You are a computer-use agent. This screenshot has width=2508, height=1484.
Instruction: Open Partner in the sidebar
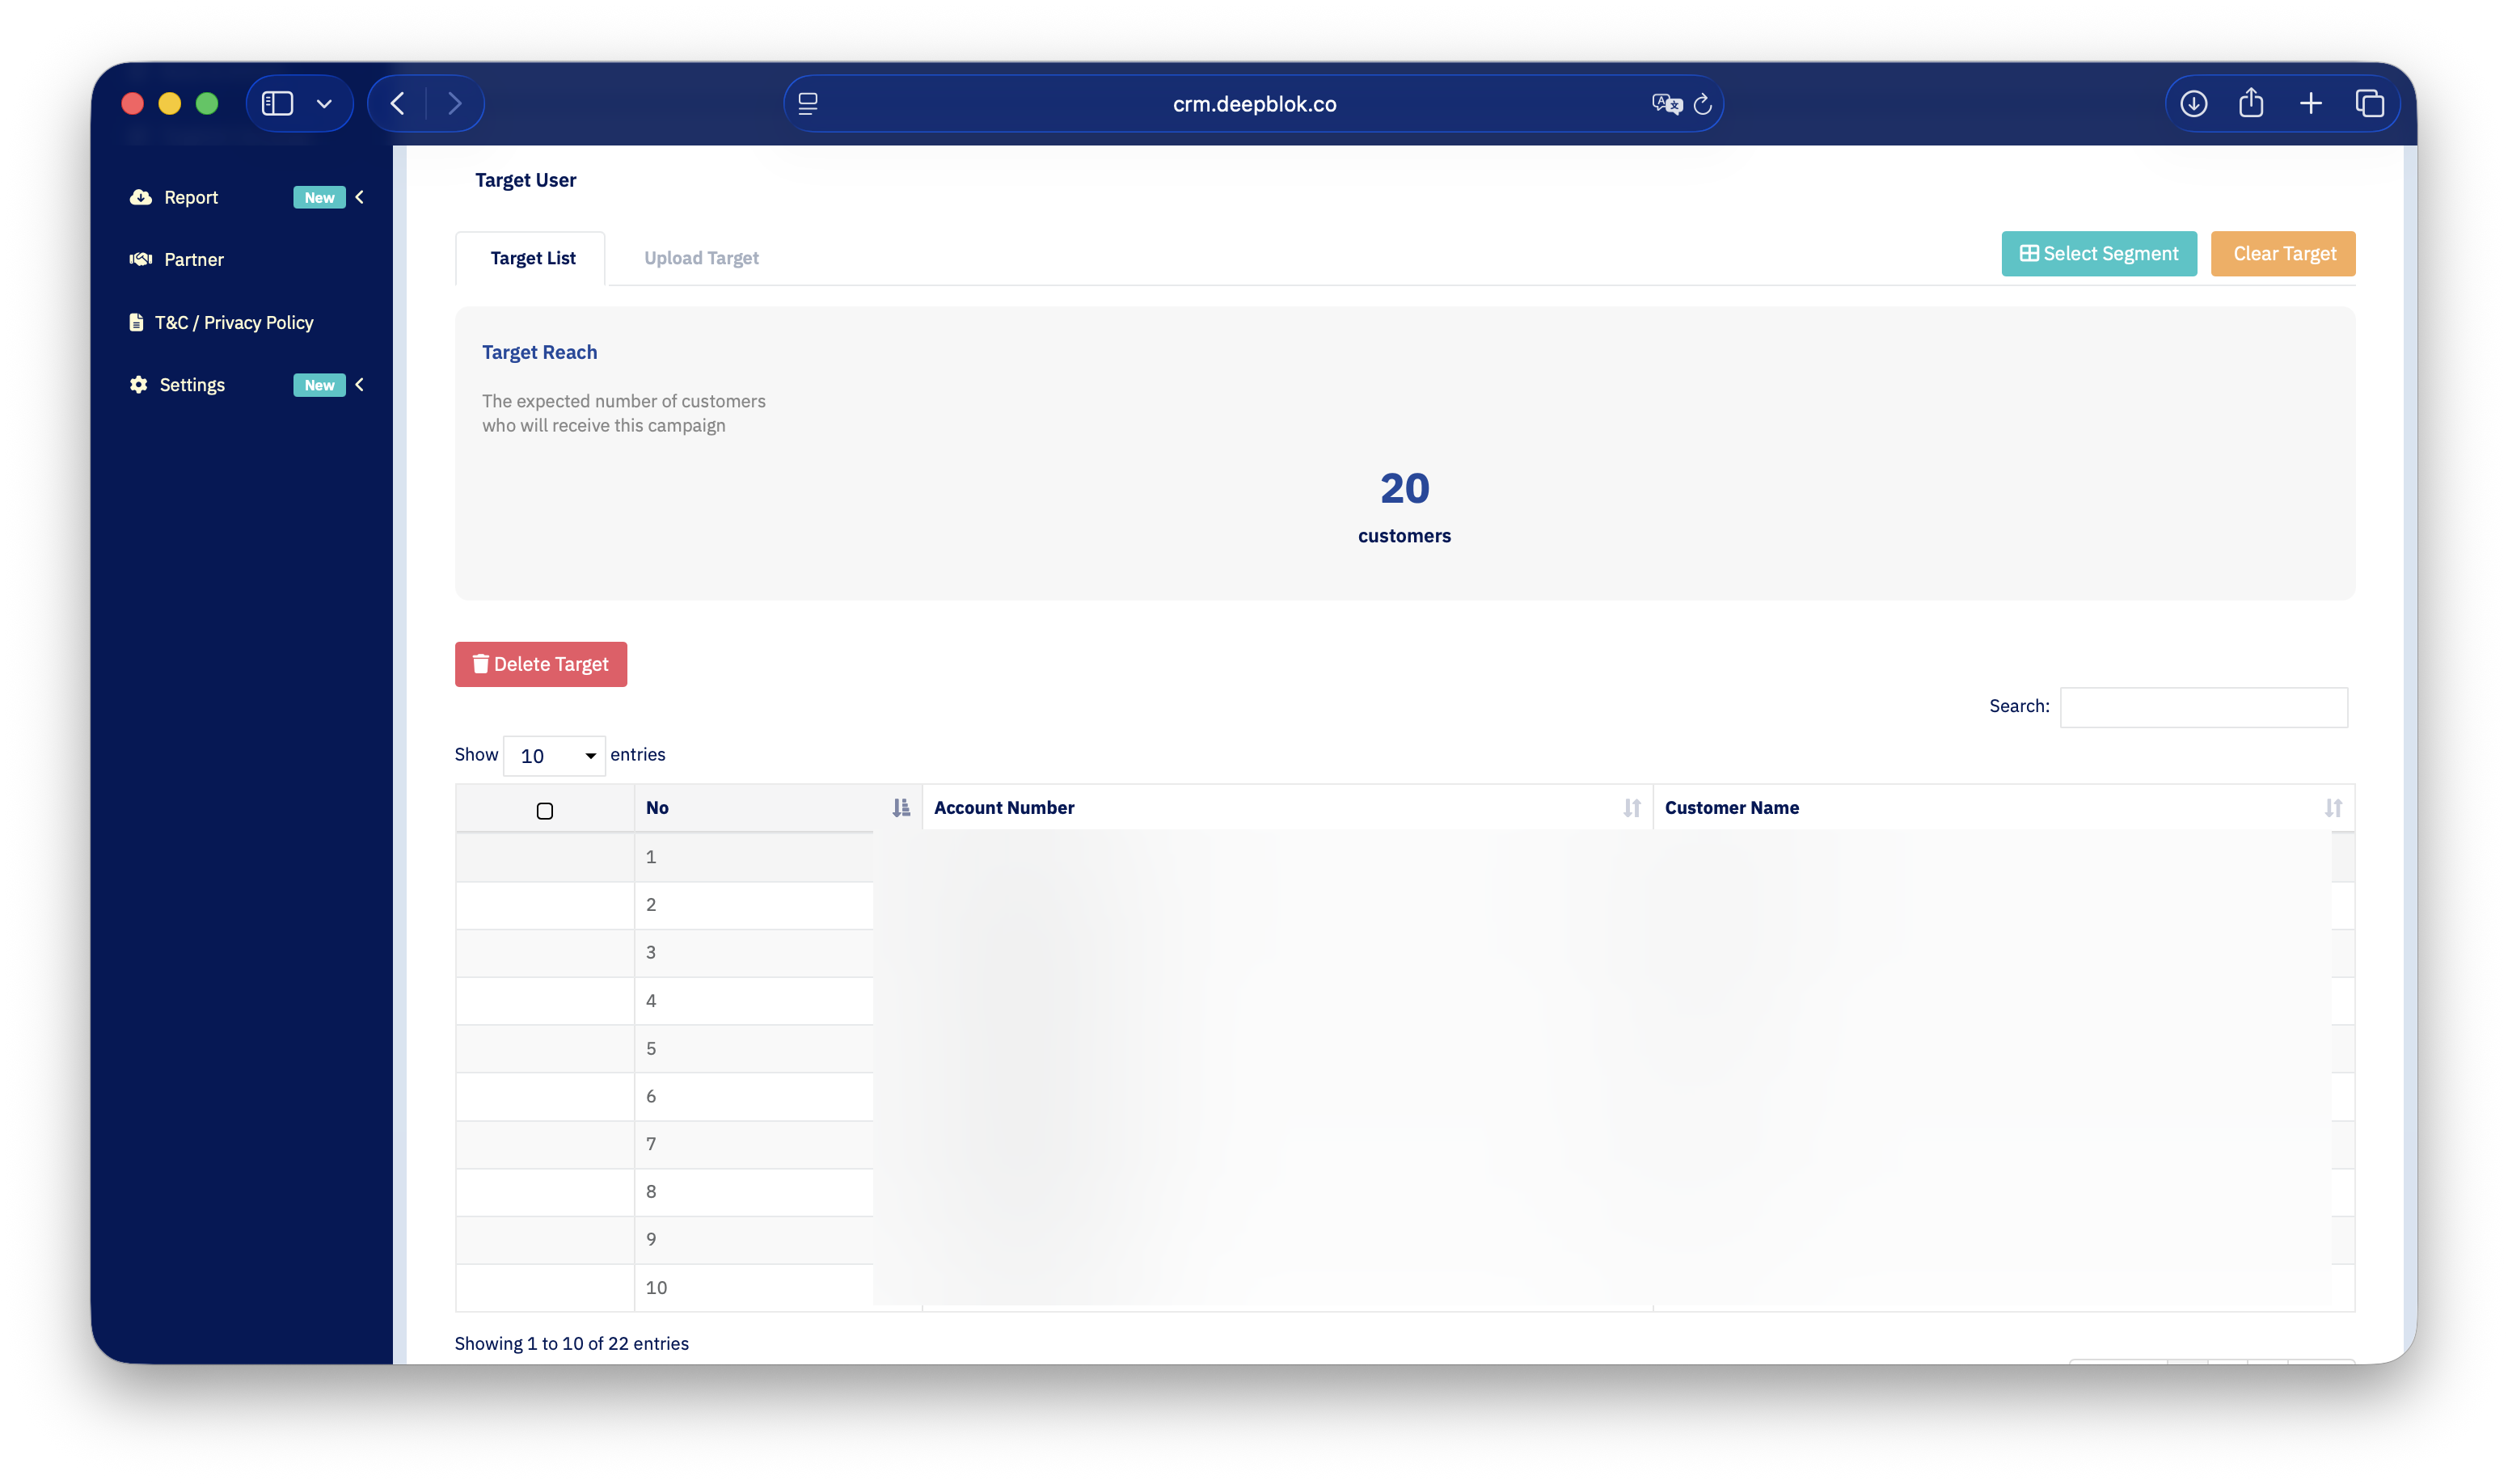click(194, 259)
